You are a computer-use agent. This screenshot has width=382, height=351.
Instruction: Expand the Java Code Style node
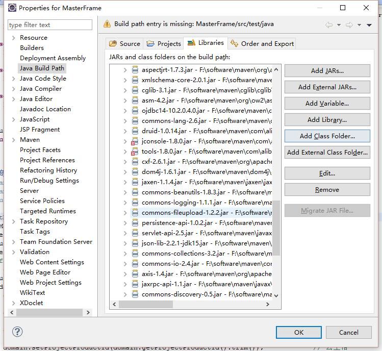pos(14,79)
